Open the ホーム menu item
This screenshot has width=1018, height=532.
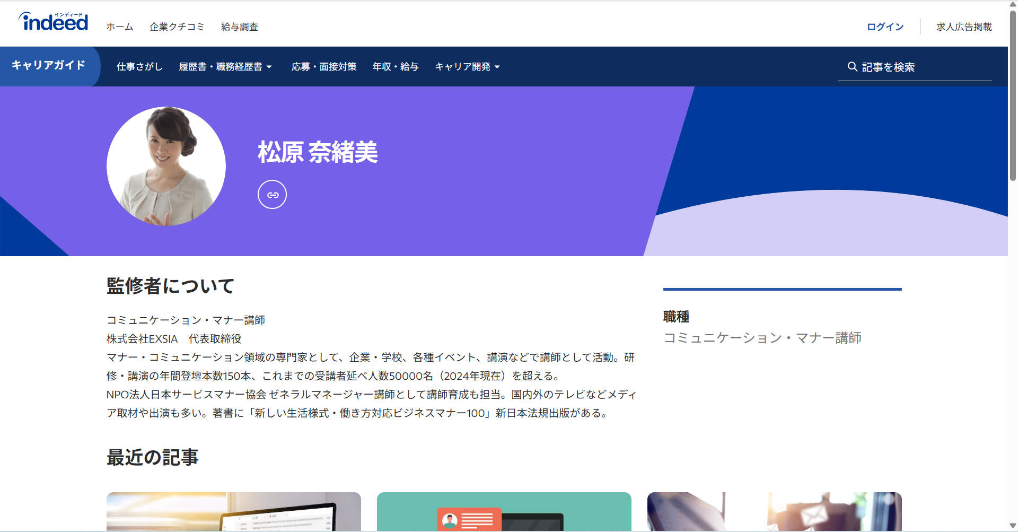pyautogui.click(x=120, y=27)
